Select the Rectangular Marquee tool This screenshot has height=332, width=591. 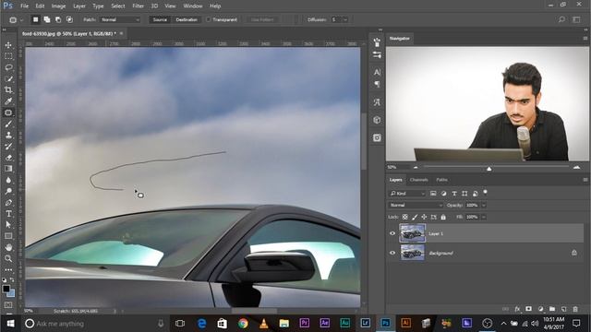(x=8, y=56)
